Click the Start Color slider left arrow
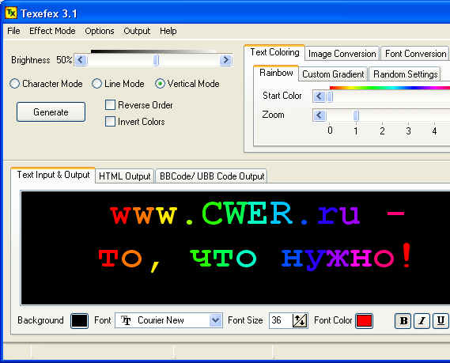Screen dimensions: 450x363 tap(320, 96)
